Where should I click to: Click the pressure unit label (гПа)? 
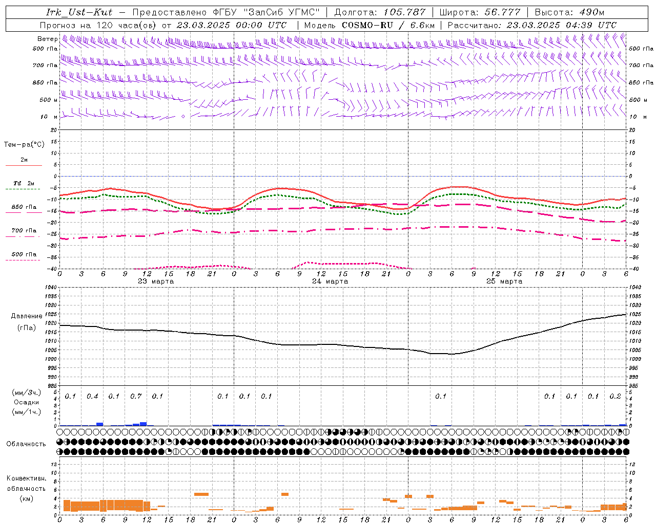coord(27,327)
